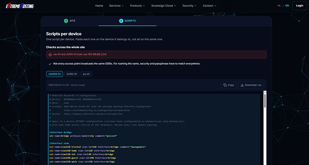Copy the script to clipboard
The width and height of the screenshot is (309, 165).
click(x=228, y=85)
